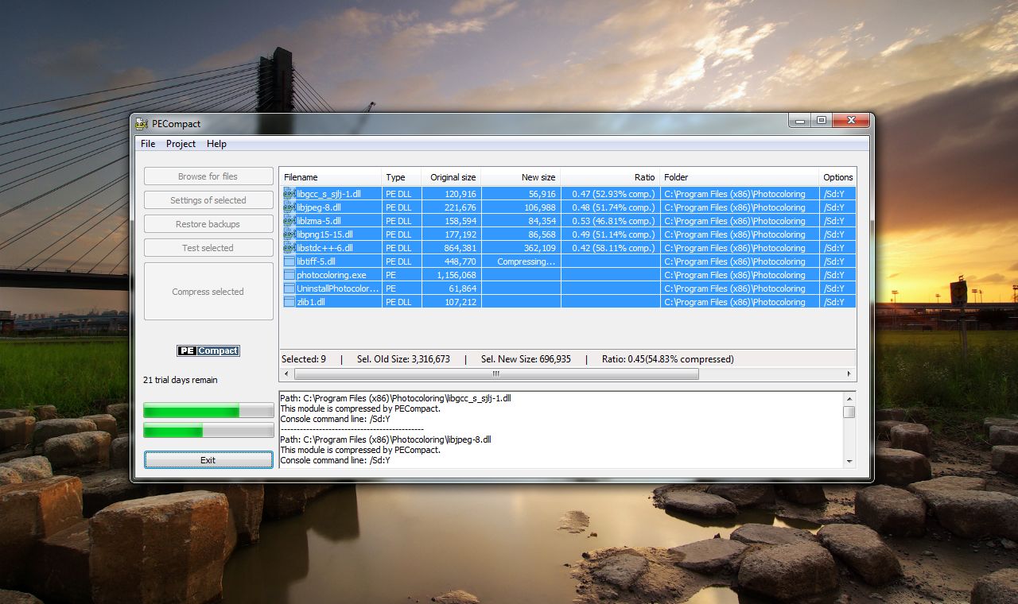Click 'Sel. Old Size: 3,316,673' status text
This screenshot has width=1018, height=604.
pos(403,359)
